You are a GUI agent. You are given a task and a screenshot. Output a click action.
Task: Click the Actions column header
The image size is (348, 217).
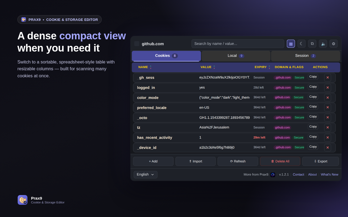(320, 67)
